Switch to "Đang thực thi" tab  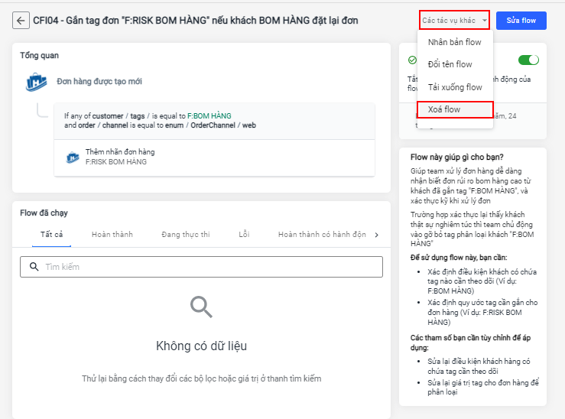(x=186, y=235)
